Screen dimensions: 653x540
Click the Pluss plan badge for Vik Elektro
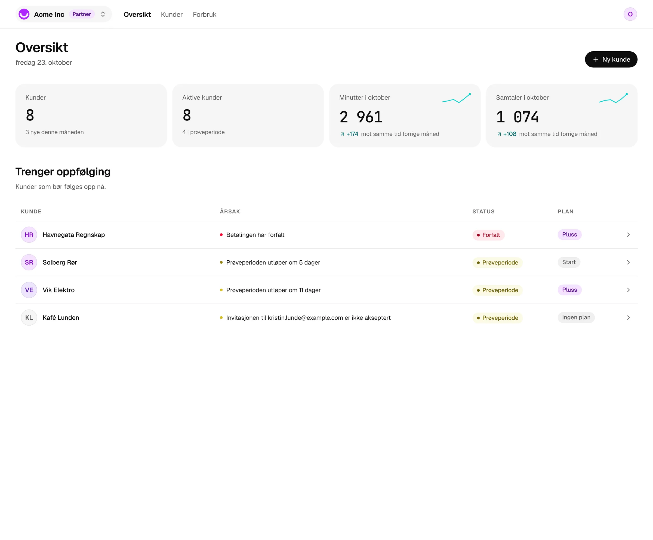click(x=569, y=290)
